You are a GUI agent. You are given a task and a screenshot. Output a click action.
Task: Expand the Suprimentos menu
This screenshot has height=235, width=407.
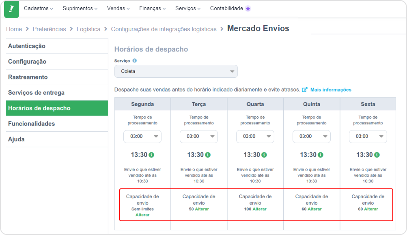point(80,8)
